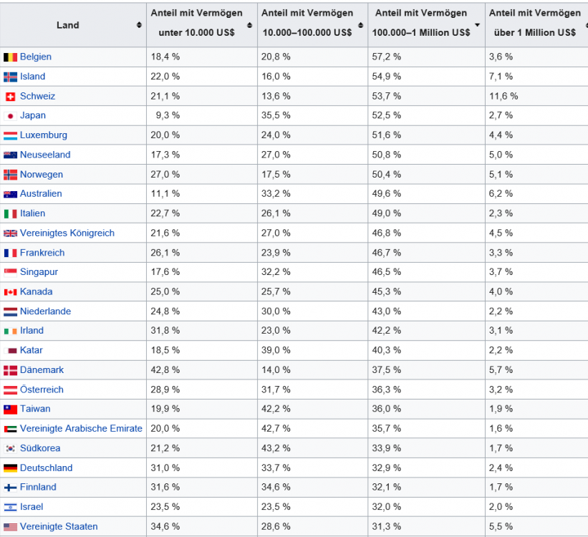Follow the Vereinigte Arabische Emirate link
The width and height of the screenshot is (588, 537).
click(x=81, y=429)
